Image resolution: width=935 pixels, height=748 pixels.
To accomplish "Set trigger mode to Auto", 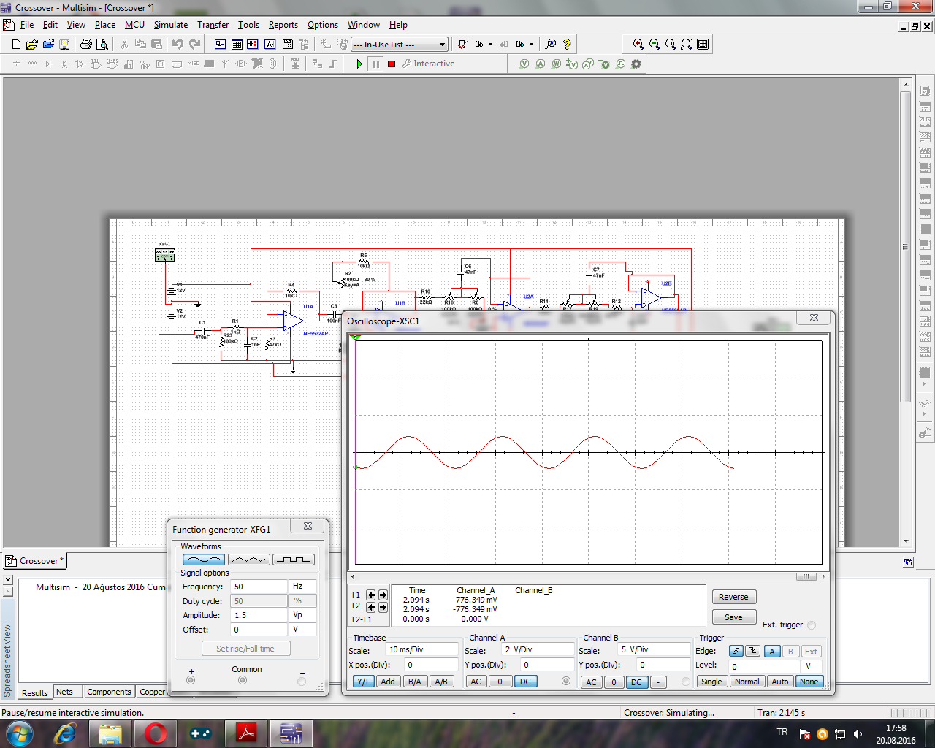I will 779,682.
